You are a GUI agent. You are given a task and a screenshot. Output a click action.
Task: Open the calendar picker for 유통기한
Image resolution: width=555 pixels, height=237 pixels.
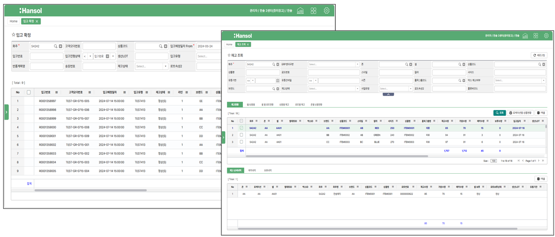point(277,81)
